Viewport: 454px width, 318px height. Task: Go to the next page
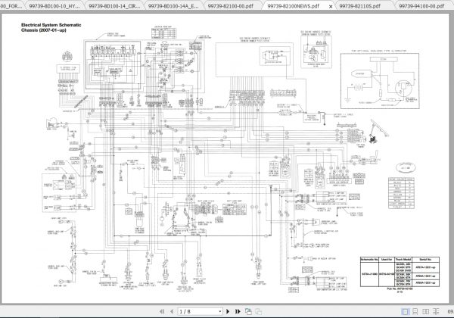point(228,311)
